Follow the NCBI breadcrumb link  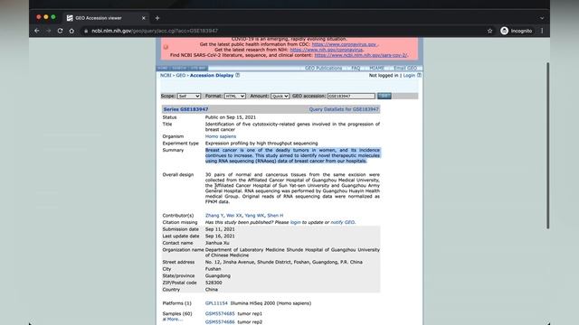166,75
